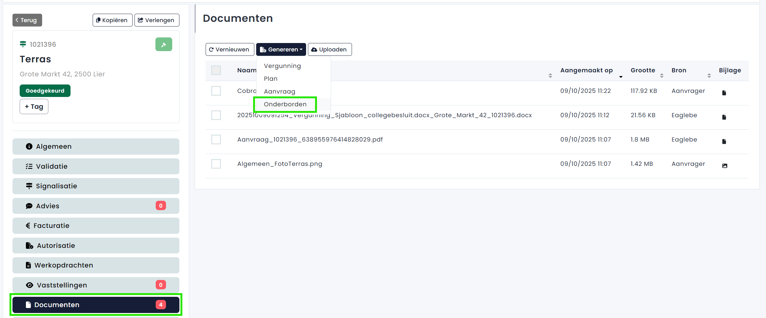Screen dimensions: 766x318
Task: Click the file-check icon in Autorisatie
Action: (x=29, y=246)
